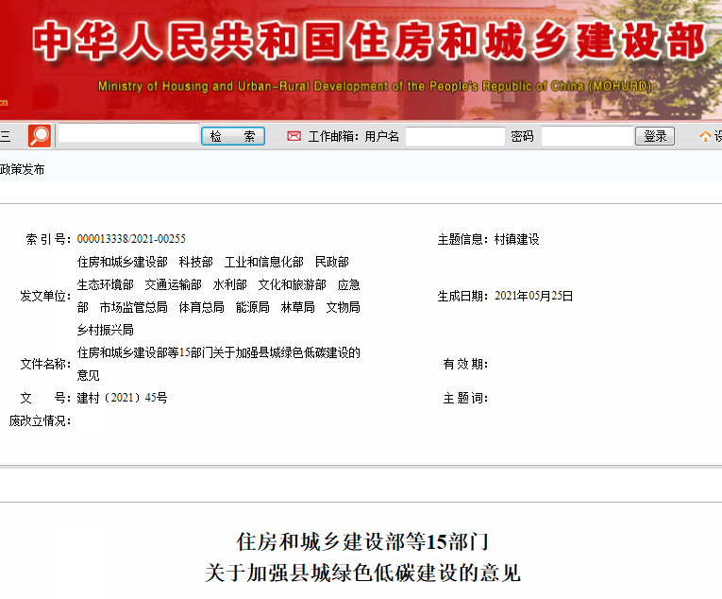The width and height of the screenshot is (722, 599).
Task: Click the 村镇建设 topic value
Action: 516,239
